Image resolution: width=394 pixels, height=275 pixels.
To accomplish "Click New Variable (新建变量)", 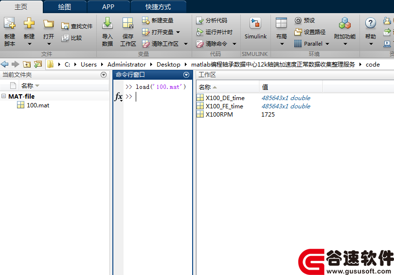I will click(x=158, y=20).
